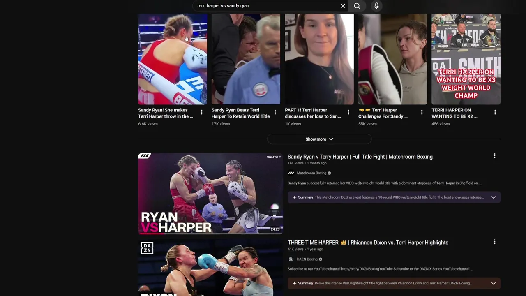Click the '1K views' count
The width and height of the screenshot is (526, 296).
tap(293, 124)
